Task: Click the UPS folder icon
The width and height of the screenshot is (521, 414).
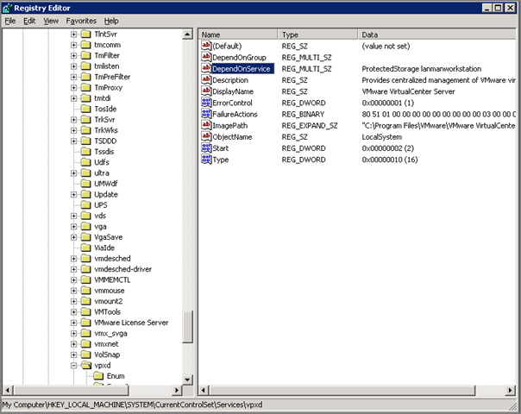Action: pyautogui.click(x=85, y=204)
